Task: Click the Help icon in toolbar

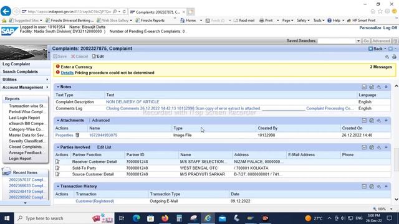Action: click(x=330, y=21)
